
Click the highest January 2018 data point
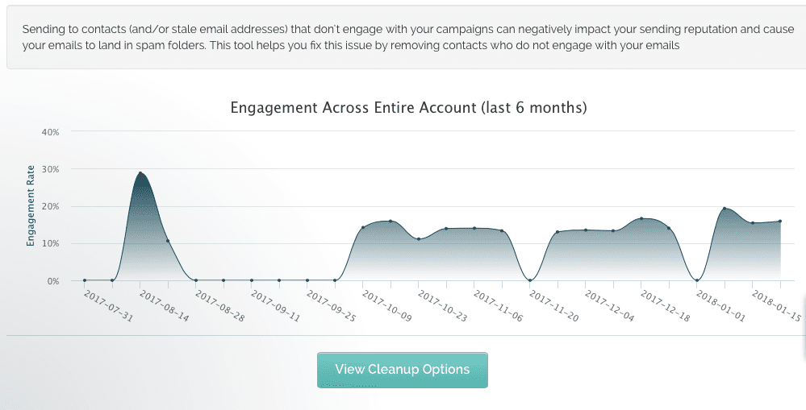[725, 209]
